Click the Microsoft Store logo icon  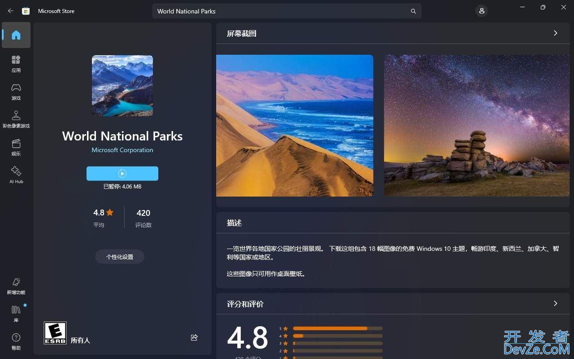(x=26, y=11)
